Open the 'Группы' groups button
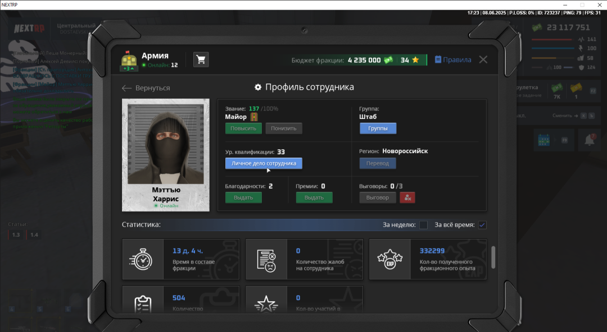 click(378, 128)
